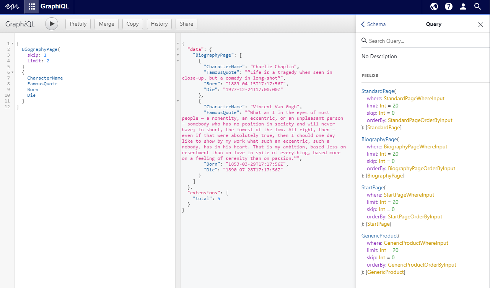Click the Query title in docs panel
Image resolution: width=490 pixels, height=288 pixels.
coord(434,24)
